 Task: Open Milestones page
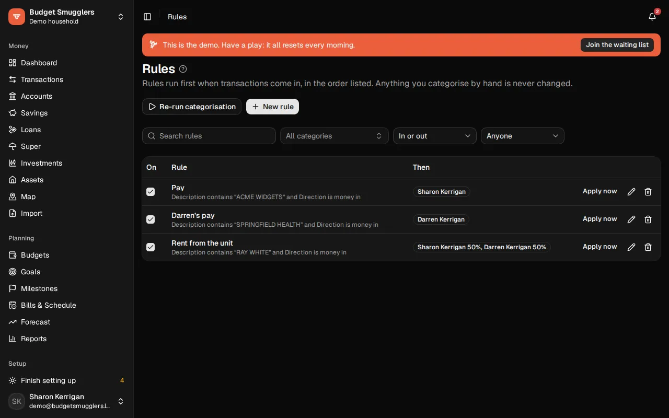(67, 288)
